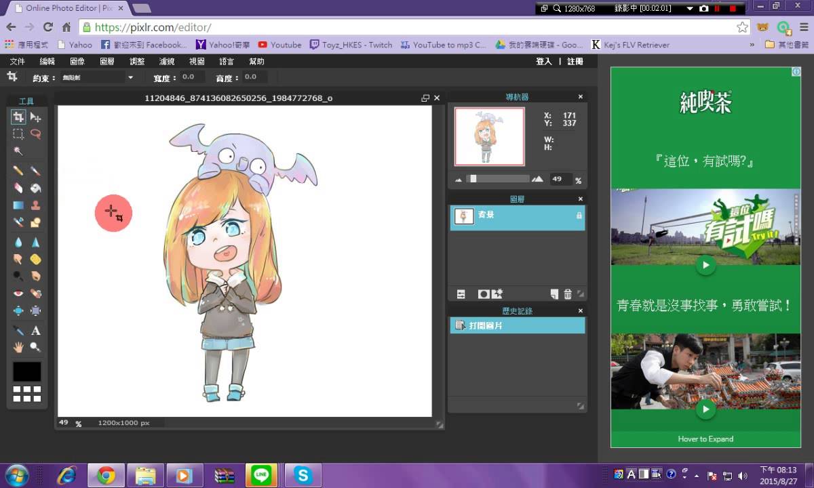Image resolution: width=814 pixels, height=488 pixels.
Task: Select the Crop tool
Action: (x=18, y=117)
